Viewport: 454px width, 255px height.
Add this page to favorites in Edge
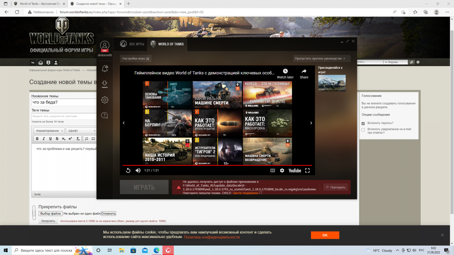[x=403, y=12]
